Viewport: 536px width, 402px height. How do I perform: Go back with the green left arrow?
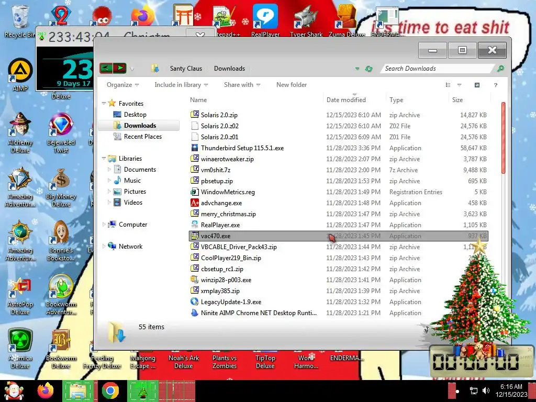[x=106, y=68]
